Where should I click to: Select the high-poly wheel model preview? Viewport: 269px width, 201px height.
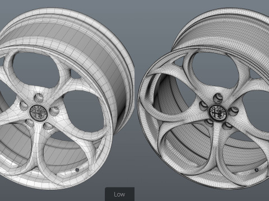point(203,98)
